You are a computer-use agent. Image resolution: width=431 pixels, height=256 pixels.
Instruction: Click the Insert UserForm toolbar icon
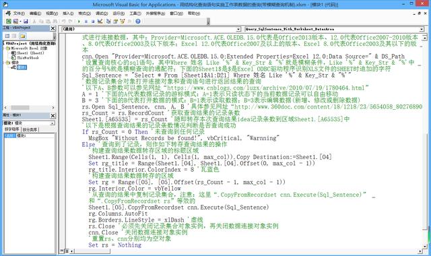click(x=15, y=21)
